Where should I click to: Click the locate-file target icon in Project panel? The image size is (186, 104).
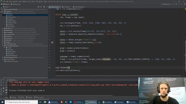click(x=38, y=7)
